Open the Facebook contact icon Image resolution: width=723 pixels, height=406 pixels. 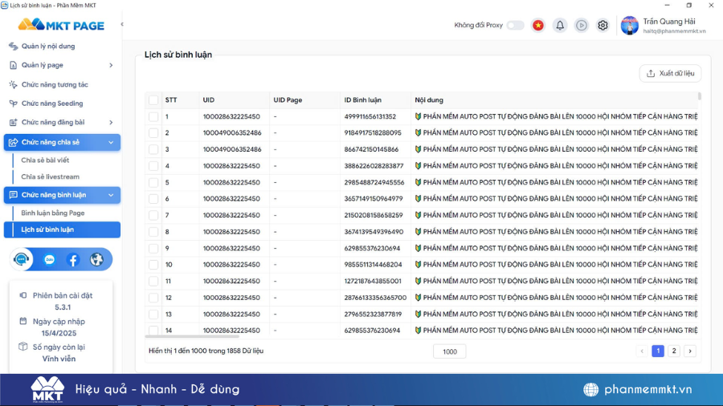73,260
